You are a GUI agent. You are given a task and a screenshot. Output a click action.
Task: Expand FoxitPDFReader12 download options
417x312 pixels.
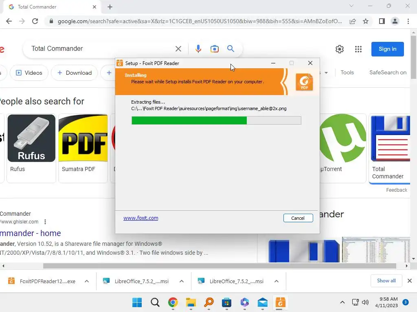[x=87, y=281]
